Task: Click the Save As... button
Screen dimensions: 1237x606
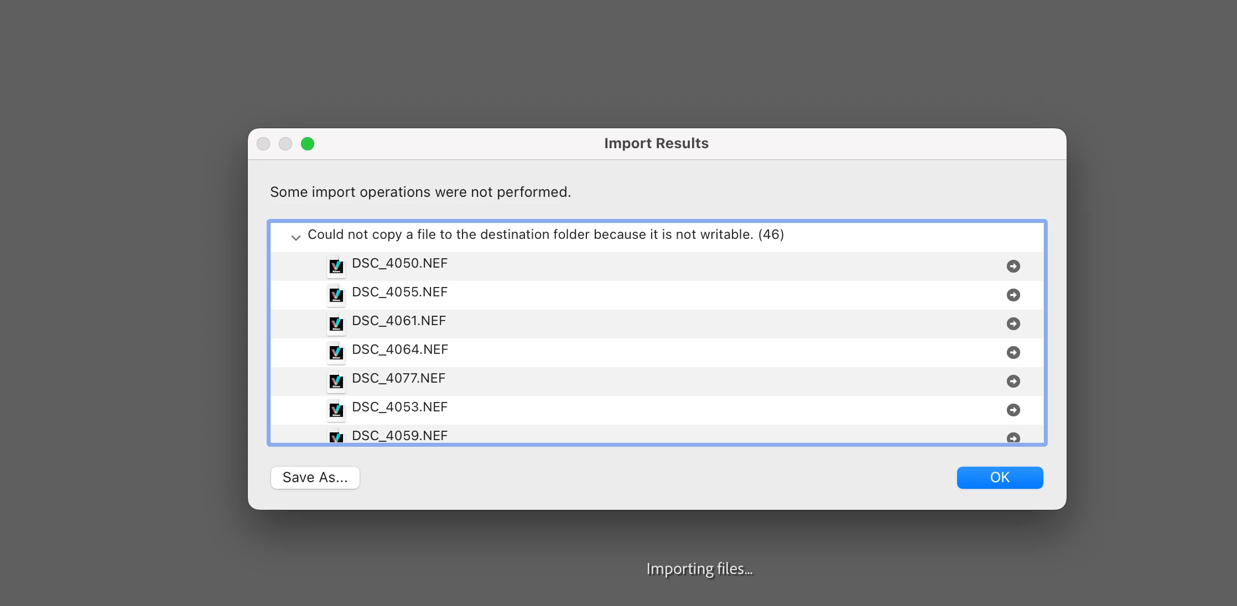Action: [315, 478]
